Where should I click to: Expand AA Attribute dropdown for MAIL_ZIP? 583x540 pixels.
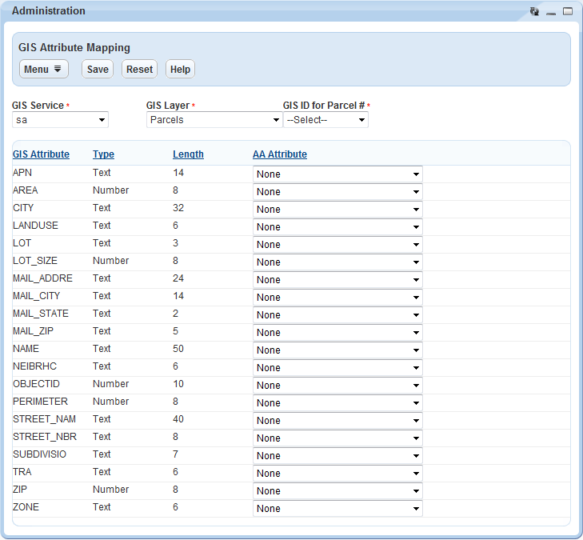(x=337, y=332)
